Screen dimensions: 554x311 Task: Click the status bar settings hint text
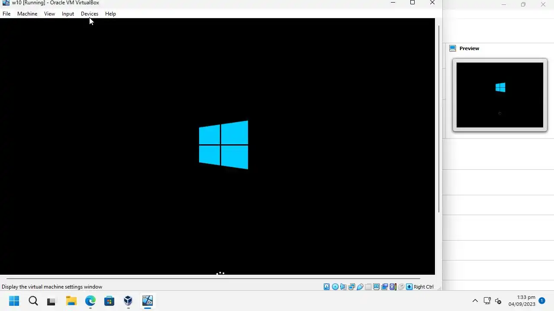pyautogui.click(x=52, y=287)
